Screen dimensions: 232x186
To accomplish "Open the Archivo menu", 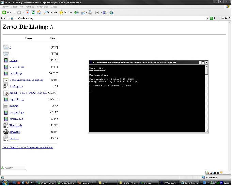I will point(5,7).
